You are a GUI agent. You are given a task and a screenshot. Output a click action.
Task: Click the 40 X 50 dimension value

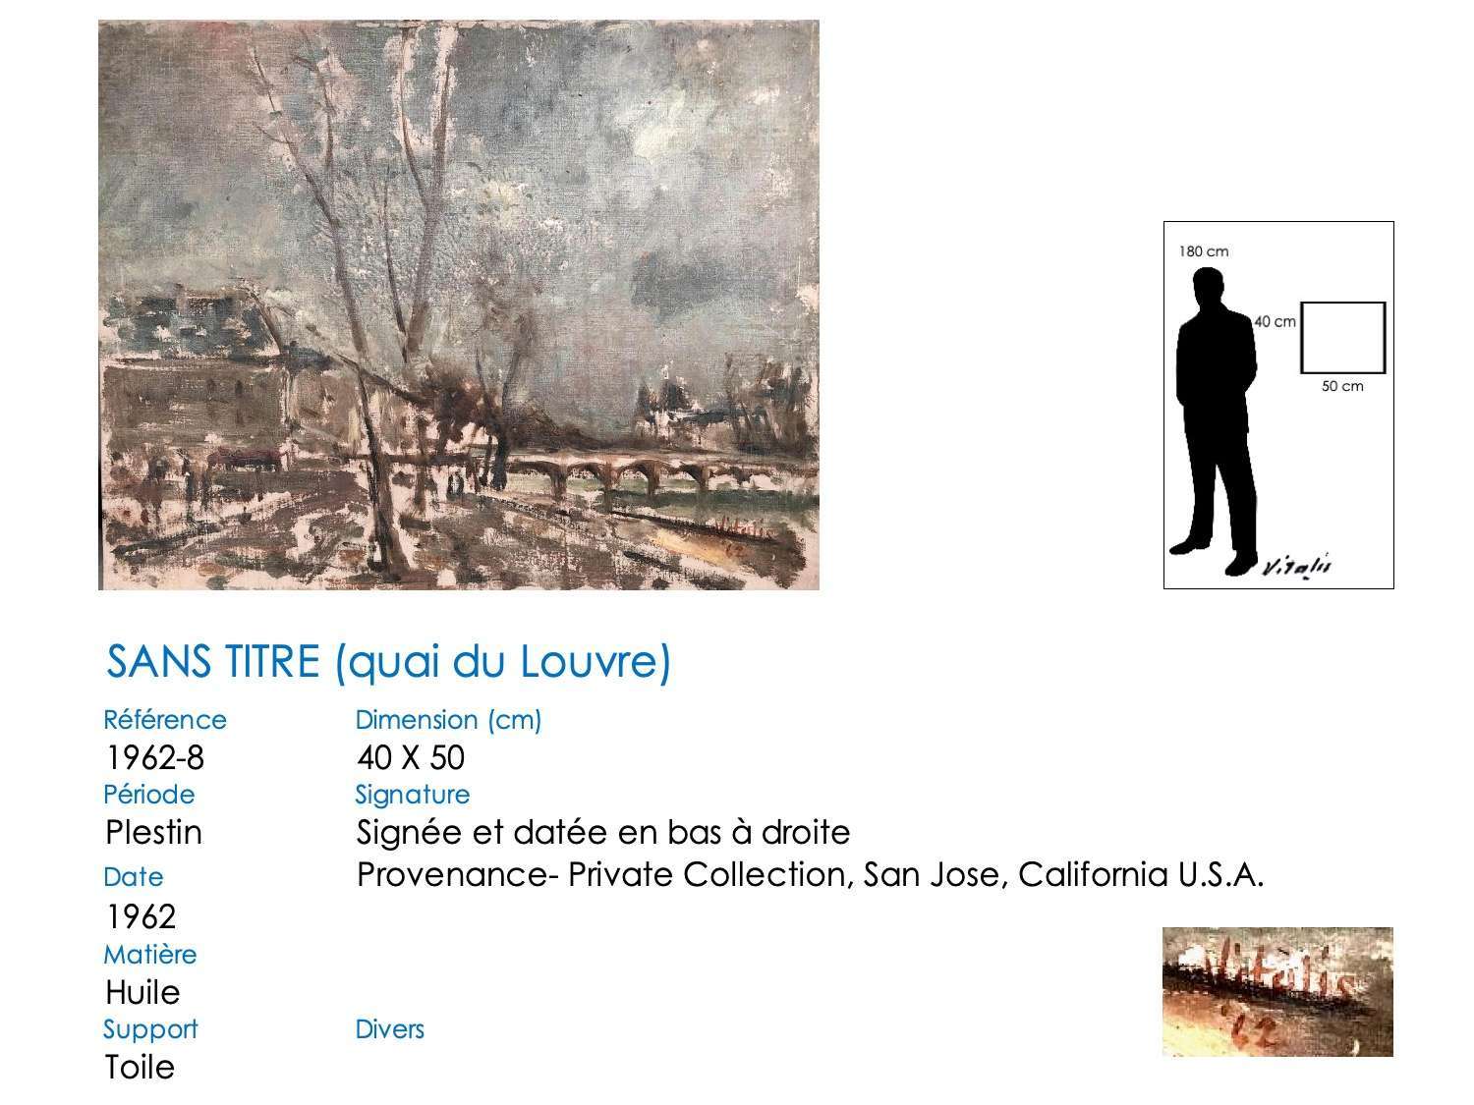(411, 757)
